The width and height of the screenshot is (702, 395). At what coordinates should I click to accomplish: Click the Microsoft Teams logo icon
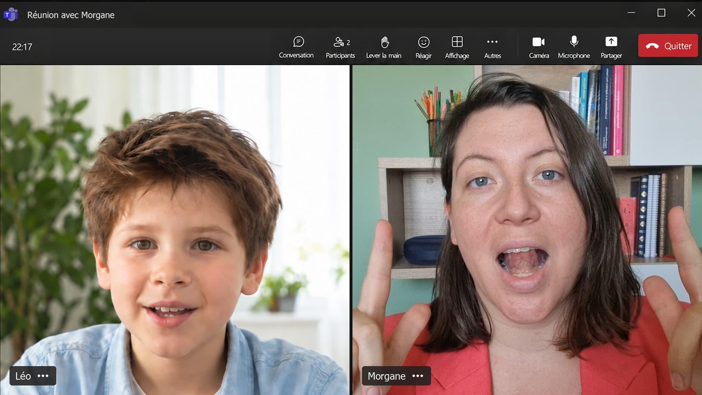pos(11,14)
